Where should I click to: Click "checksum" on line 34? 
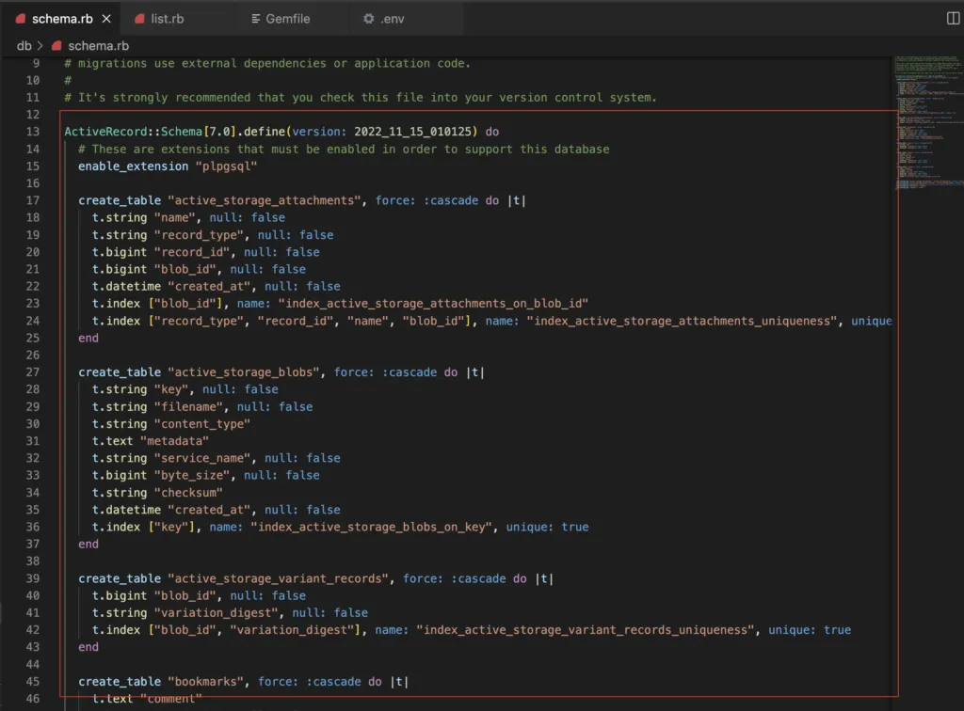point(188,493)
